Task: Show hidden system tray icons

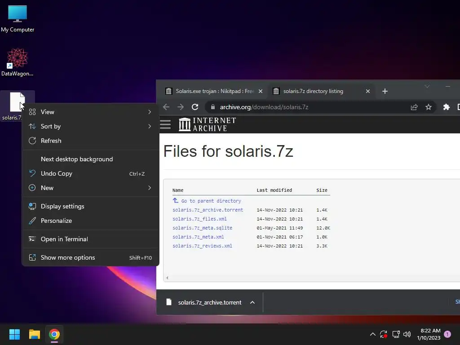Action: 372,334
